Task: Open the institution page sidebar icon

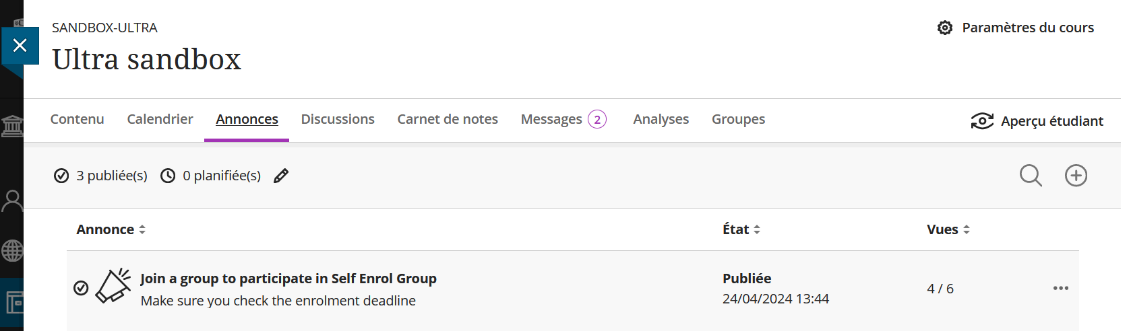Action: tap(12, 126)
